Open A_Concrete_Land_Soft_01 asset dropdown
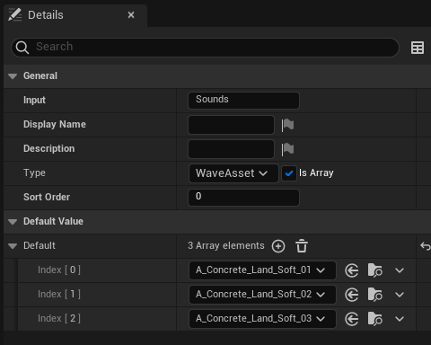431x345 pixels. [262, 270]
